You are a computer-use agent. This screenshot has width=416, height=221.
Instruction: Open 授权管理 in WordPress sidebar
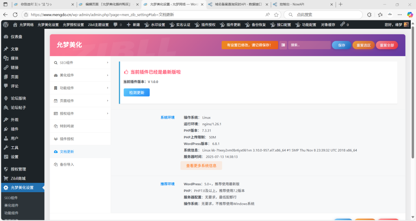click(22, 169)
